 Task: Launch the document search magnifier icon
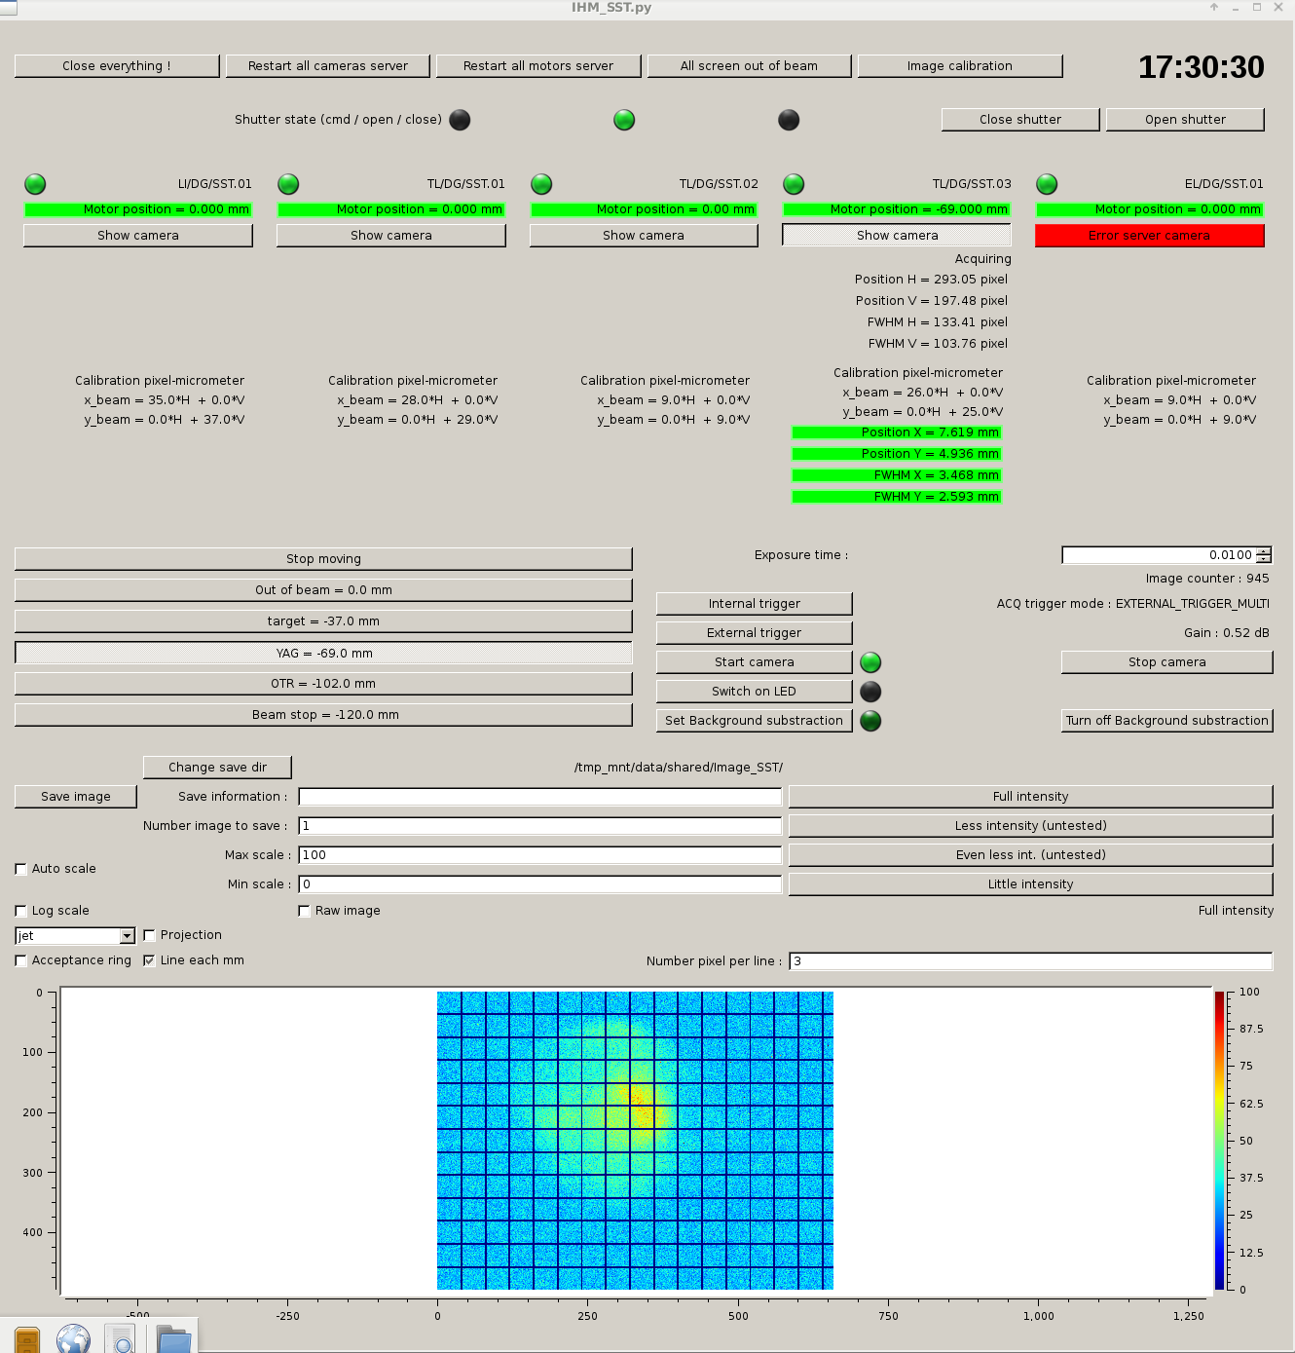coord(122,1340)
